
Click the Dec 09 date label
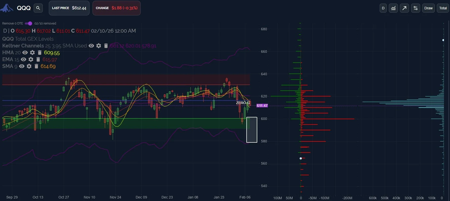tap(141, 197)
